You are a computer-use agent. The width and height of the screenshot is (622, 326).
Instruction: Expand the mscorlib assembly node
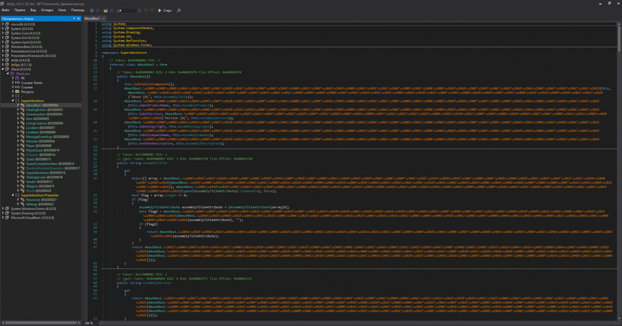tap(3, 24)
